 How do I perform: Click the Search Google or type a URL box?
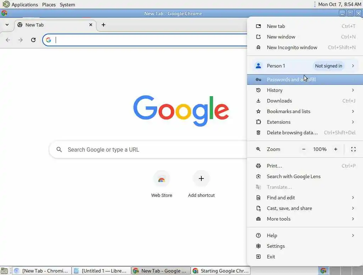(x=148, y=150)
